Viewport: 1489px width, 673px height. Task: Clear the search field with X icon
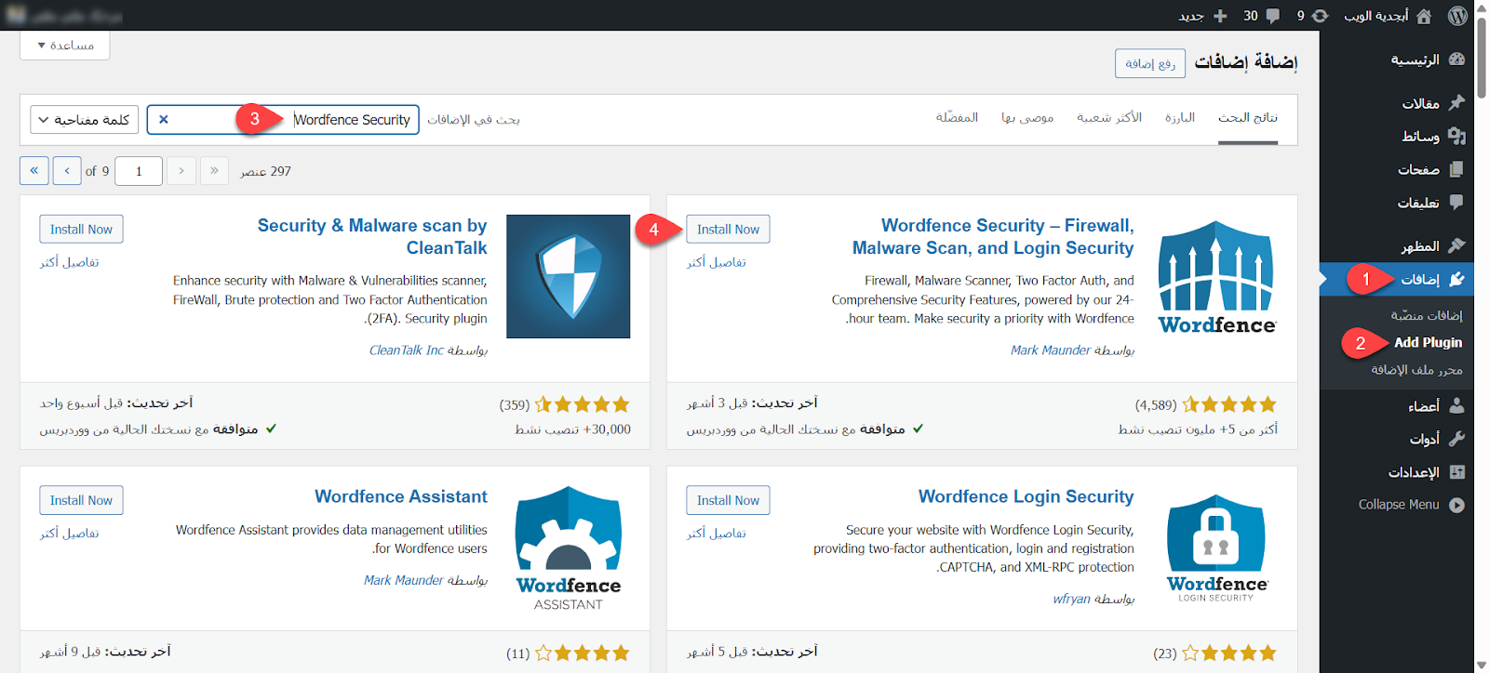pyautogui.click(x=164, y=120)
